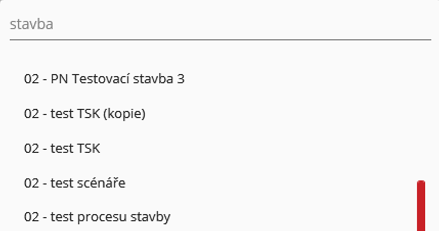Place cursor in the stavba placeholder field
Image resolution: width=439 pixels, height=231 pixels.
pyautogui.click(x=220, y=25)
